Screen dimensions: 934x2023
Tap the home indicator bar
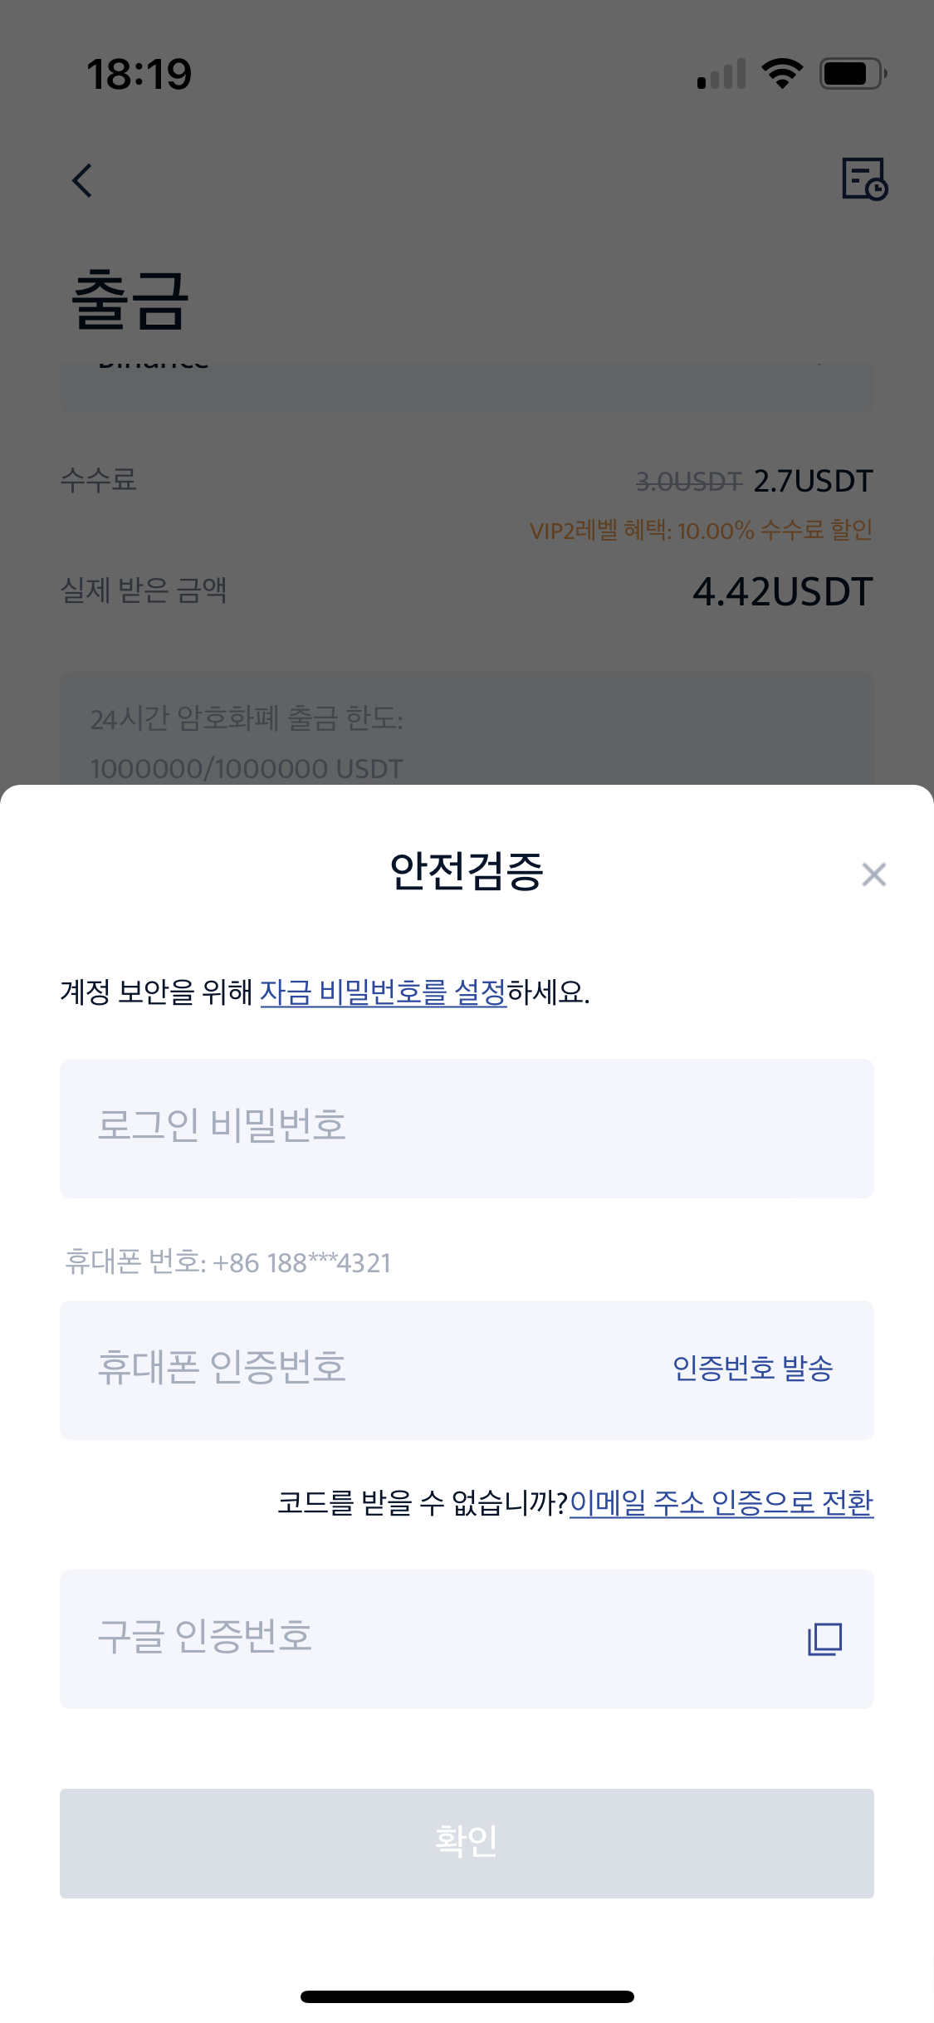[467, 1996]
